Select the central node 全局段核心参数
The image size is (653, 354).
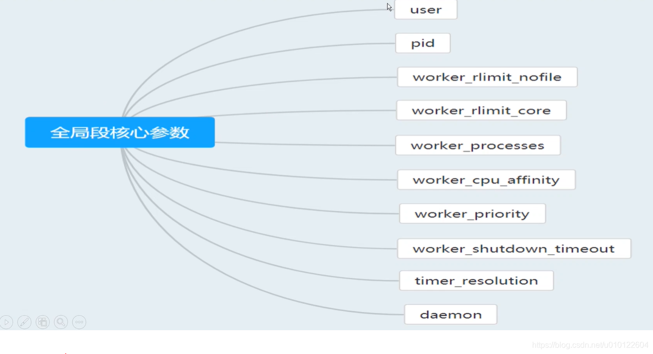click(x=120, y=132)
